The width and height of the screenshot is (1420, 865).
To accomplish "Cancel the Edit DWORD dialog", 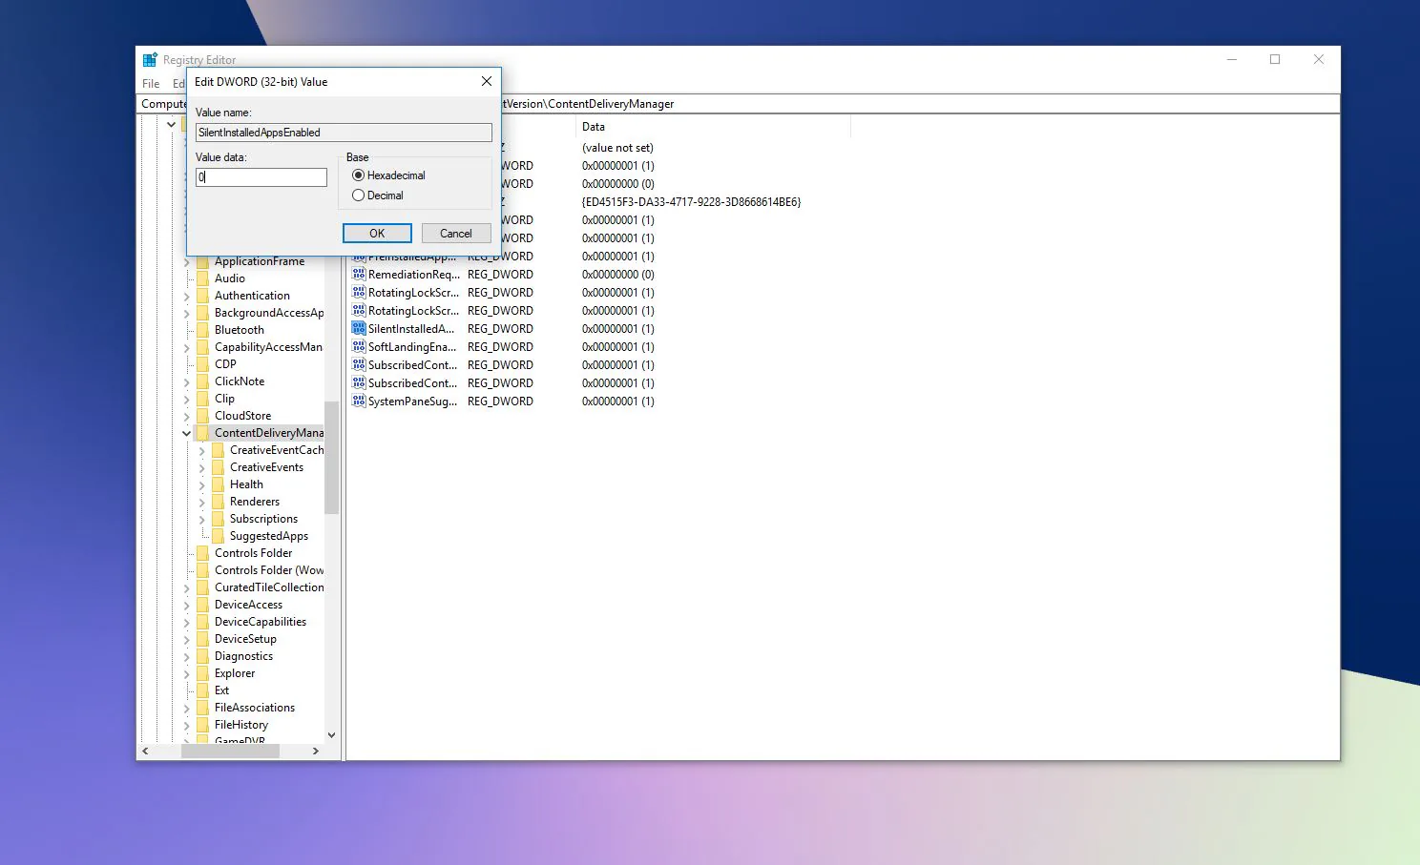I will click(x=456, y=234).
